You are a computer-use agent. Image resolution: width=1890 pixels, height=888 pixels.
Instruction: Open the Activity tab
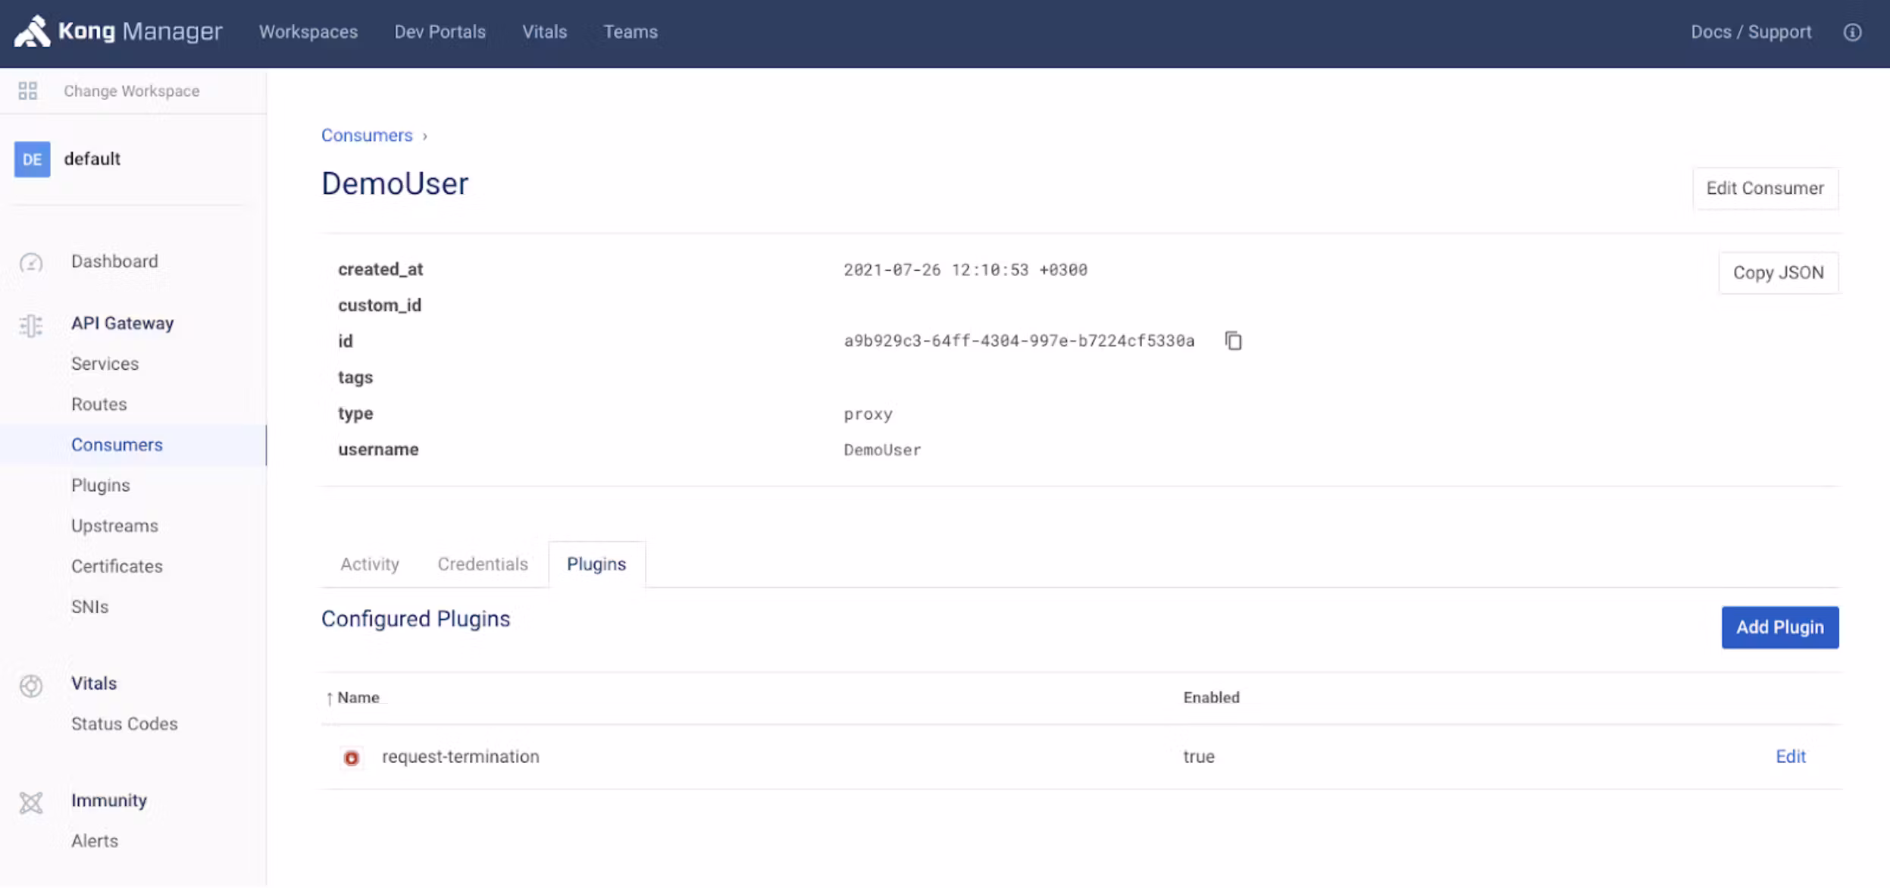point(369,564)
